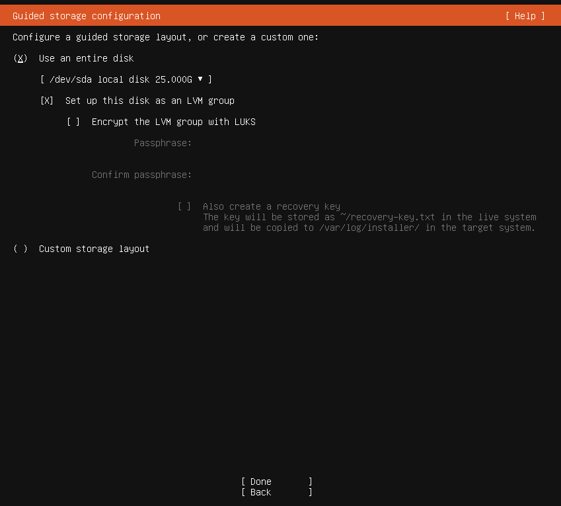This screenshot has height=506, width=561.
Task: Click the 'Configure a guided storage layout' instruction line
Action: pyautogui.click(x=165, y=37)
